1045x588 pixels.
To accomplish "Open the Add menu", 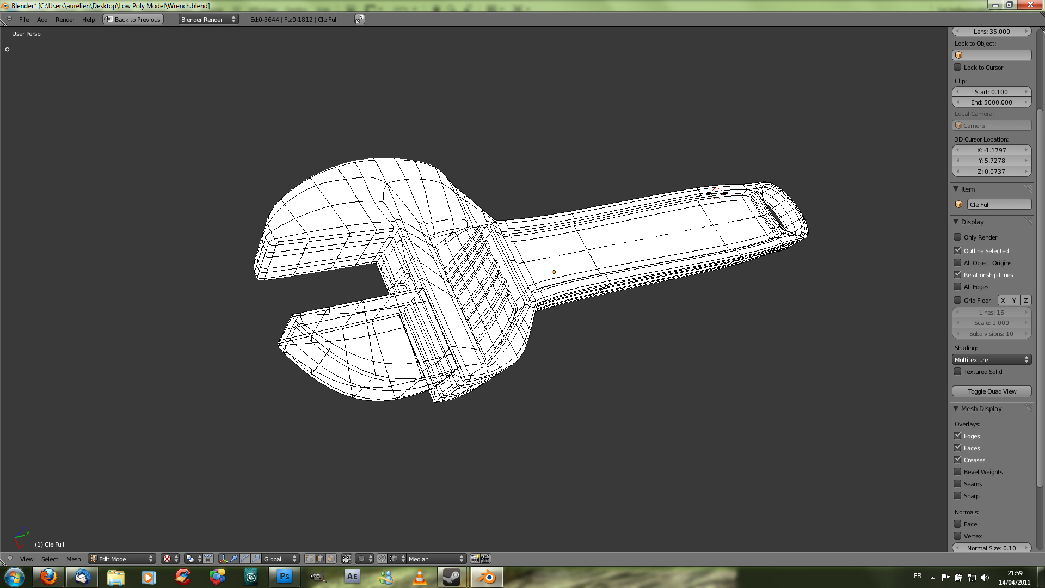I will click(x=42, y=19).
